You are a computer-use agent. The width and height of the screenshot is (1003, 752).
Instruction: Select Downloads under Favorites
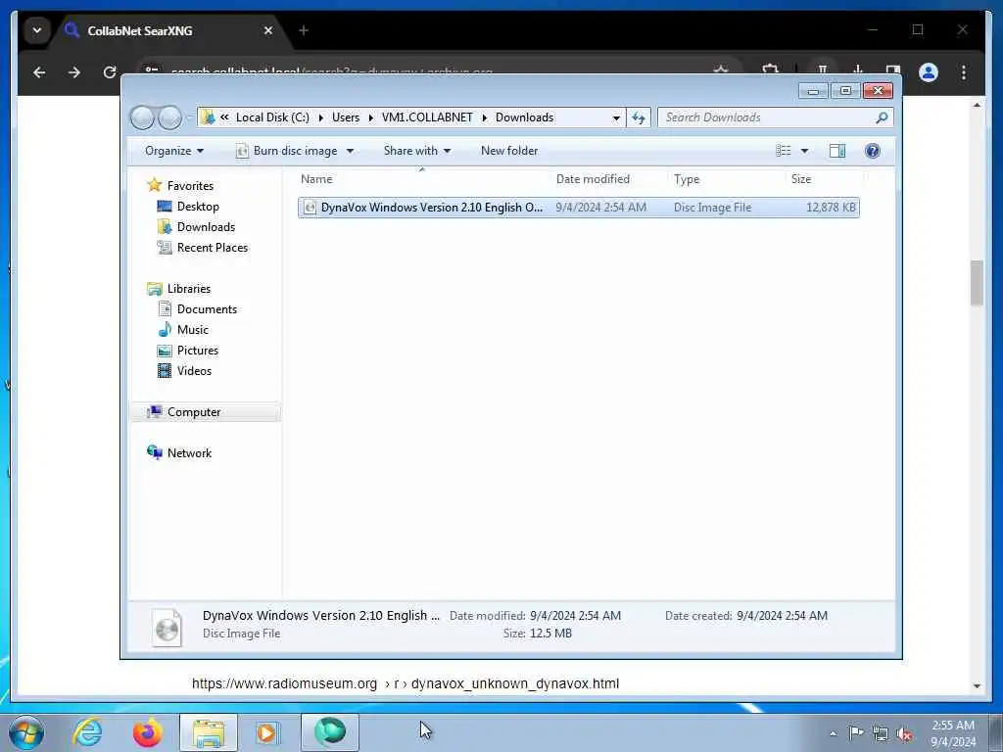pos(206,227)
